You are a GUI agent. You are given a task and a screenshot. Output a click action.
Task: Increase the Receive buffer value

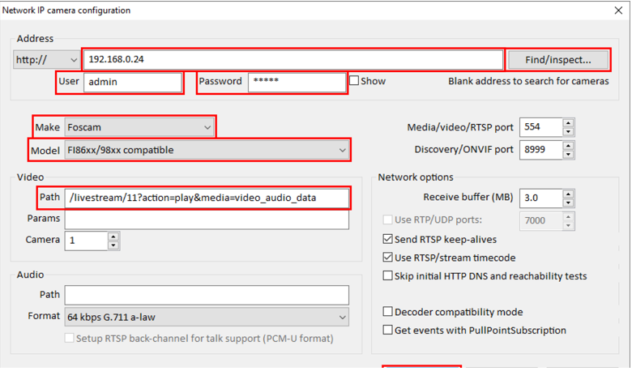click(568, 194)
